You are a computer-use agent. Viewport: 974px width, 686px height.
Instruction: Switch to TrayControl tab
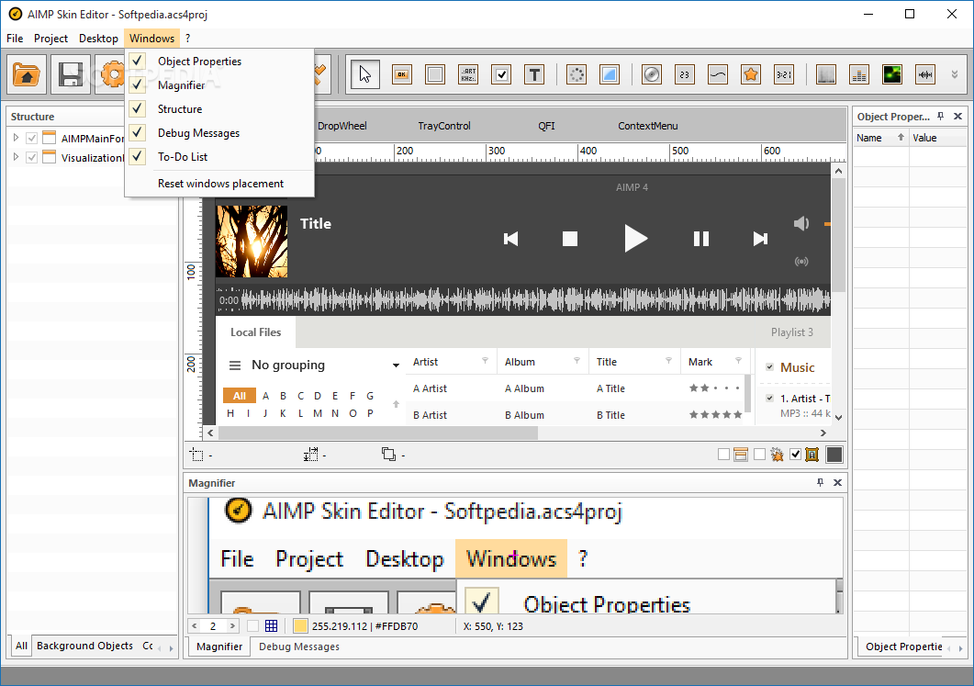point(444,126)
